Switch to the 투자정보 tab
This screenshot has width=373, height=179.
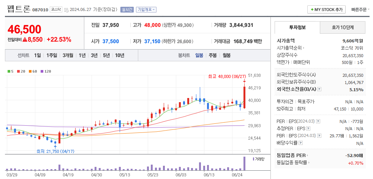tap(297, 27)
